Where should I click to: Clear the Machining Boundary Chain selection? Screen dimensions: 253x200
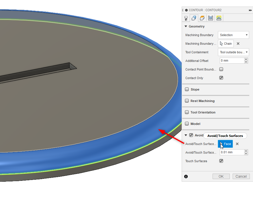pos(238,44)
